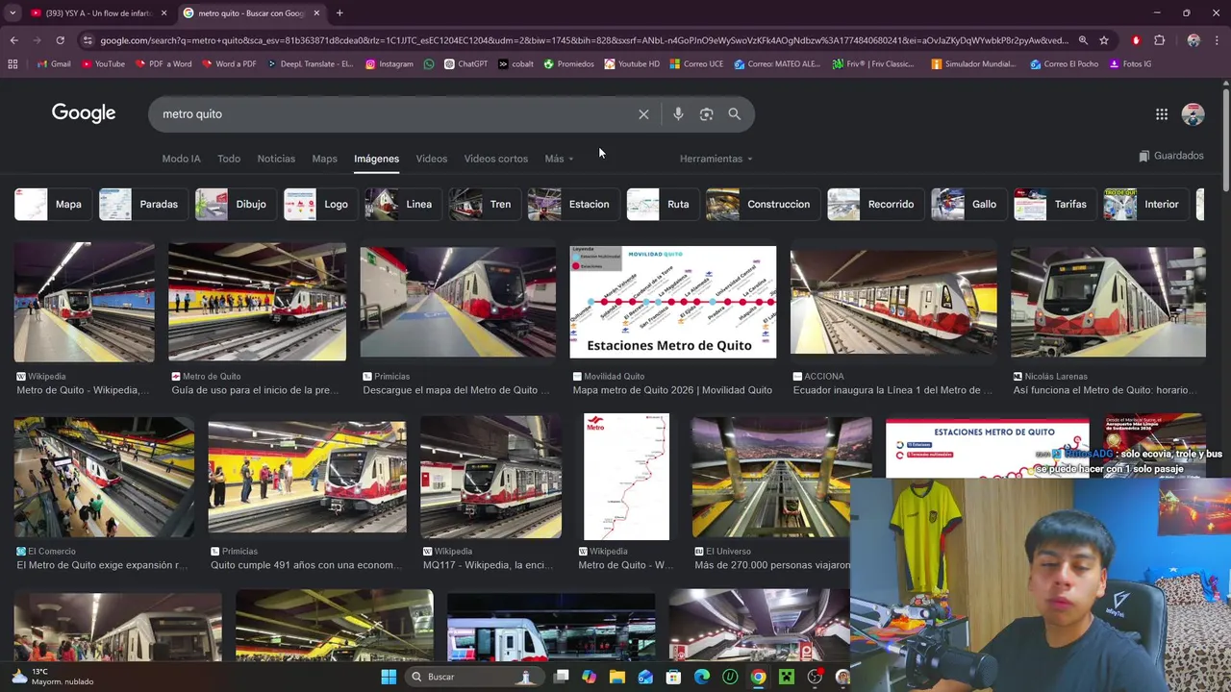Start voice search with the microphone icon
This screenshot has height=692, width=1231.
(678, 114)
